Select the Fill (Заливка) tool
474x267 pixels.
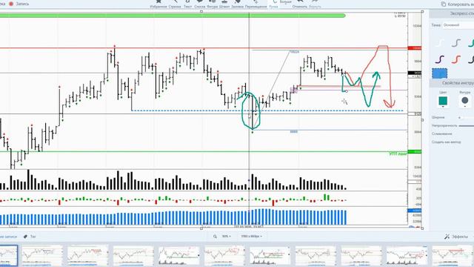tap(237, 4)
